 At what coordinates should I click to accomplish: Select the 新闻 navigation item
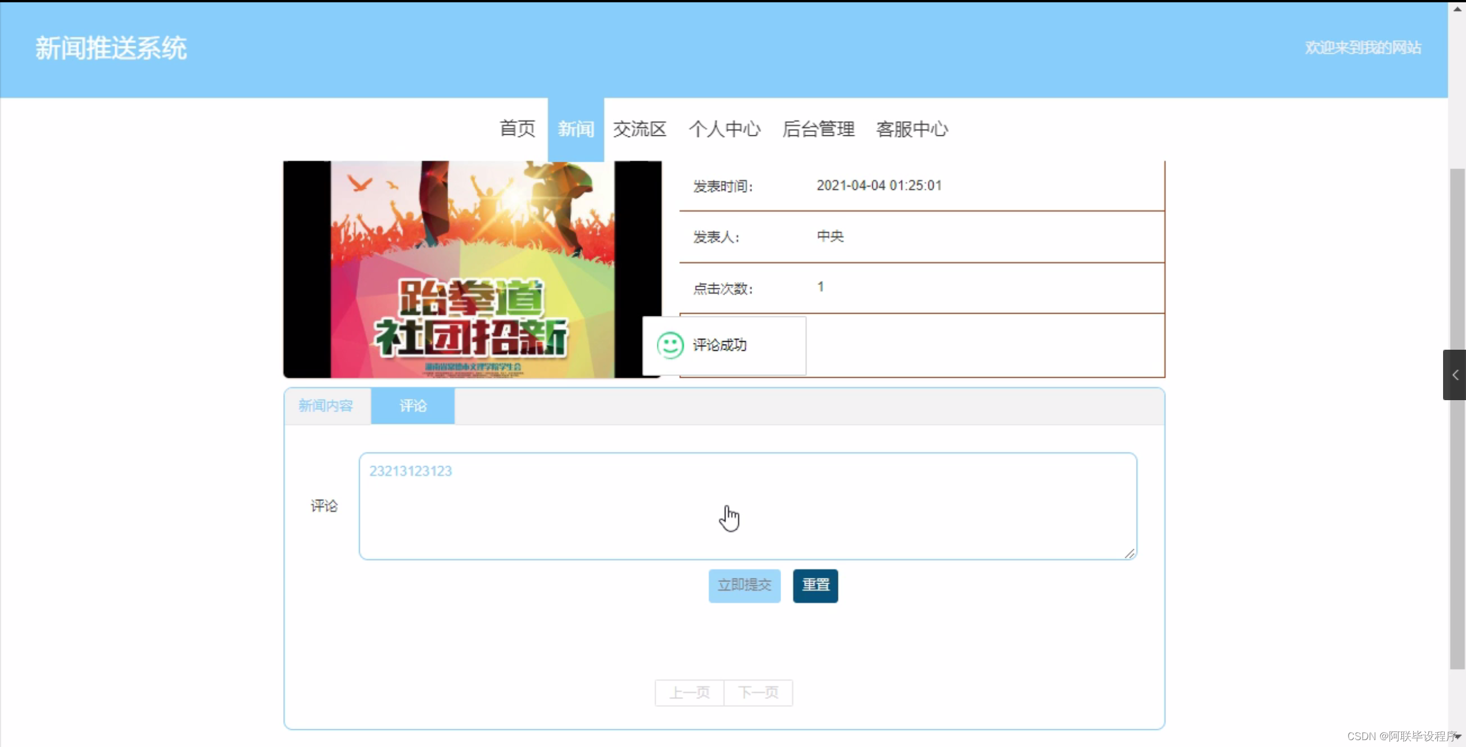[575, 129]
